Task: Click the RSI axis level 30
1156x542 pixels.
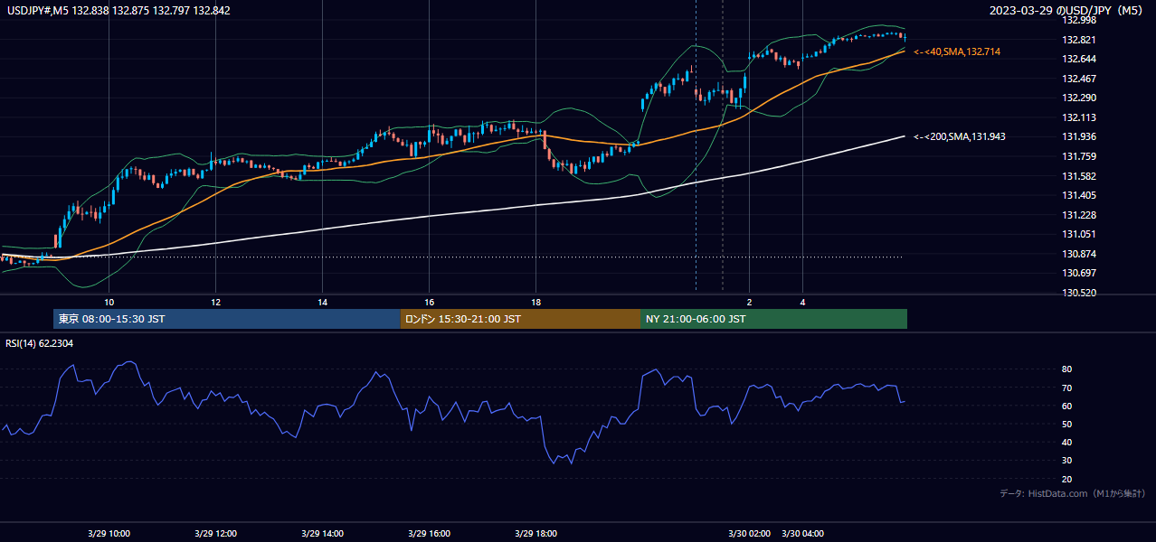Action: [x=1066, y=461]
